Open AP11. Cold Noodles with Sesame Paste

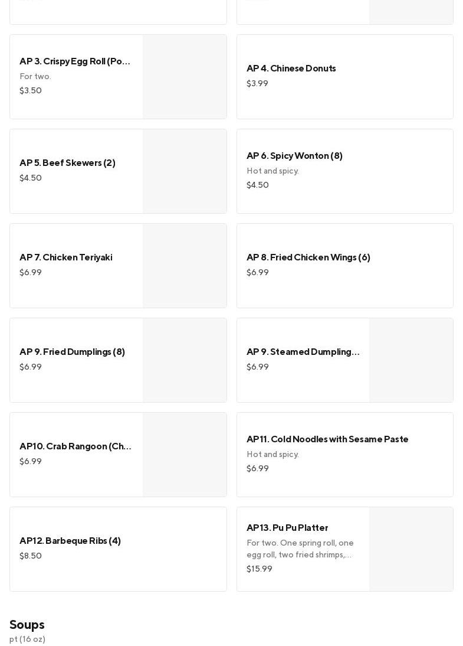point(327,439)
